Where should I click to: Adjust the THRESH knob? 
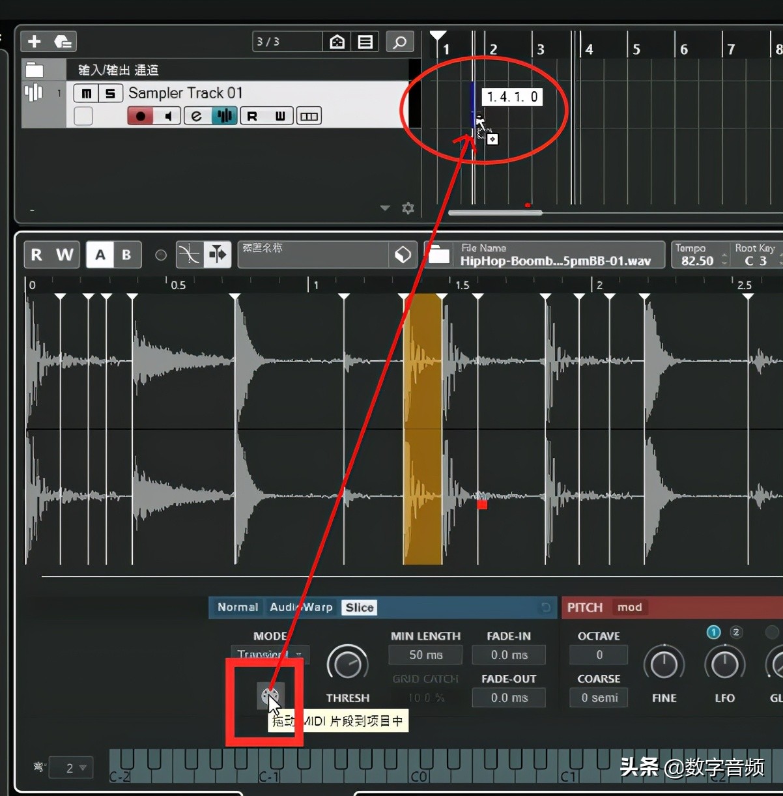(347, 663)
